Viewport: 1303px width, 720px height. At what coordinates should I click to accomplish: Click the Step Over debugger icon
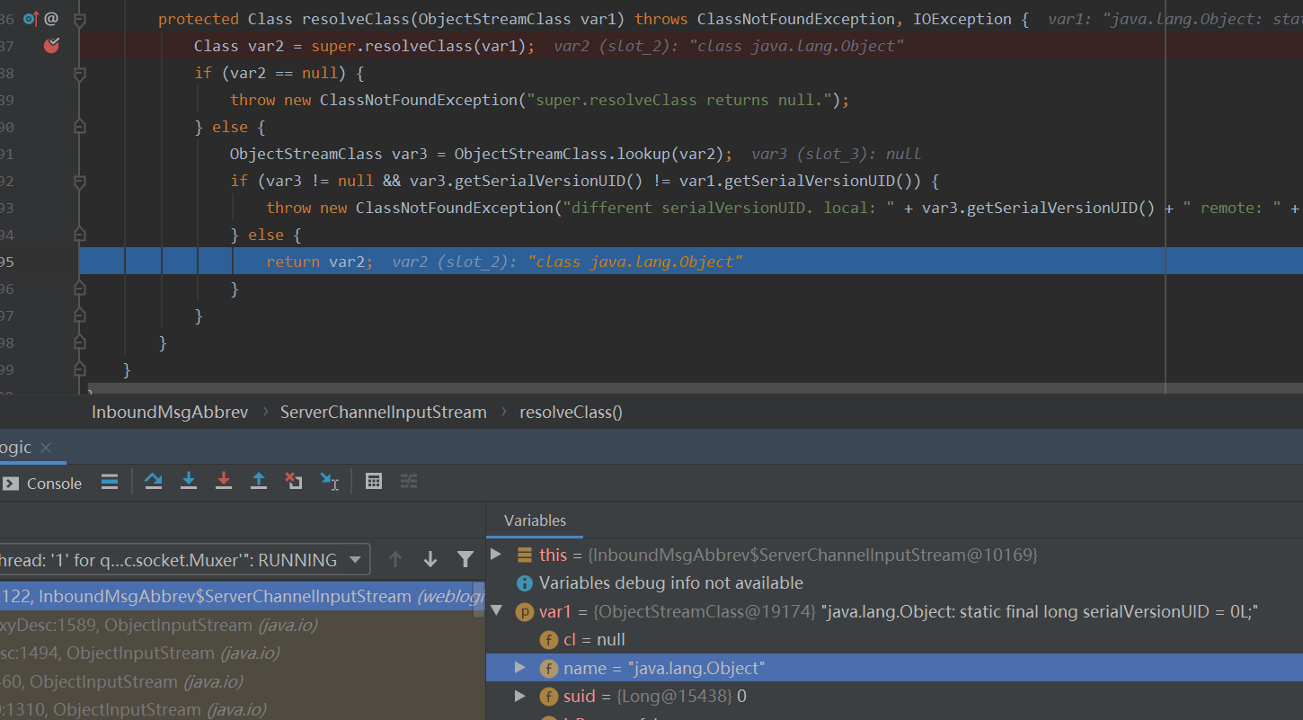coord(154,482)
